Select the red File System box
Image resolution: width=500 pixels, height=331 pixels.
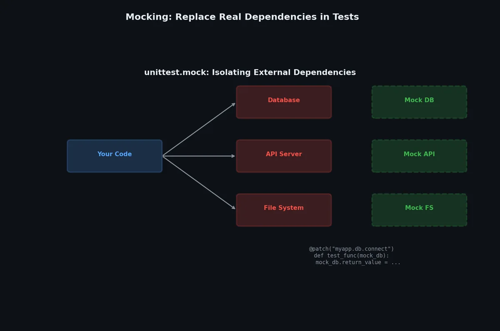coord(284,210)
